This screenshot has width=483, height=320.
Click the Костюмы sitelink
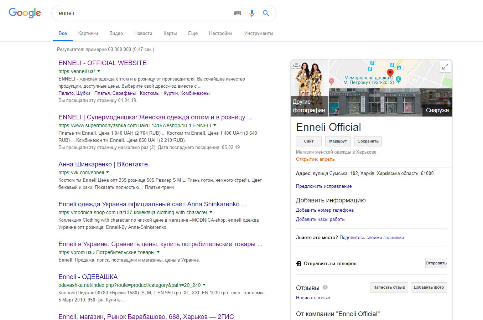150,93
